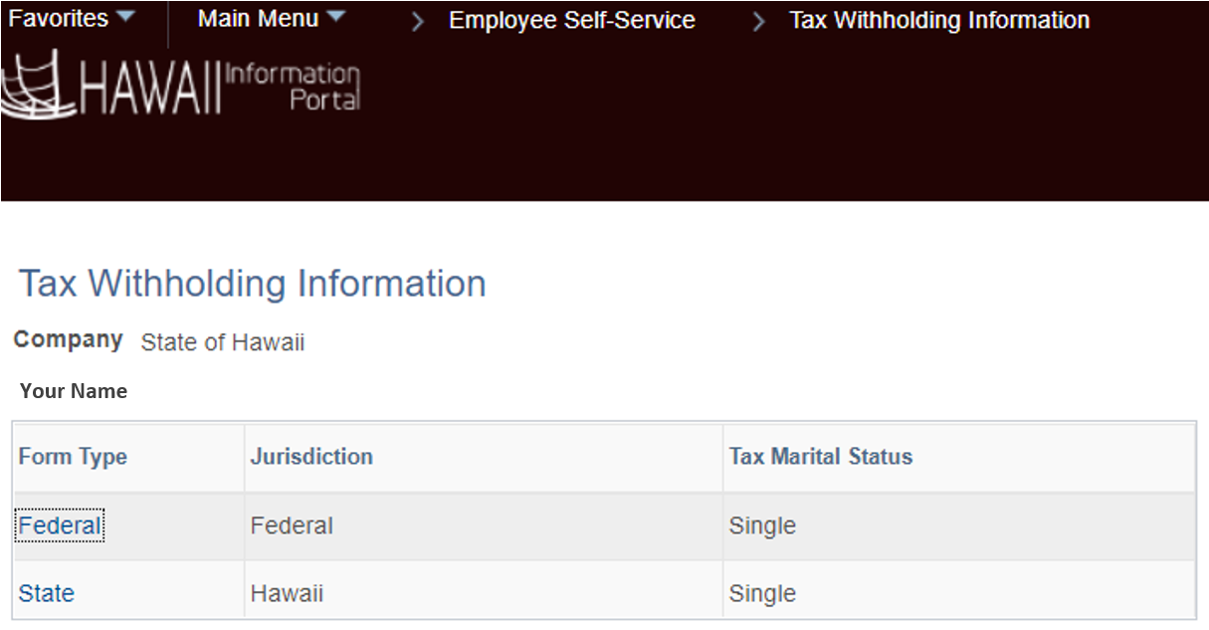This screenshot has height=630, width=1209.
Task: Click the Jurisdiction column header
Action: tap(311, 457)
